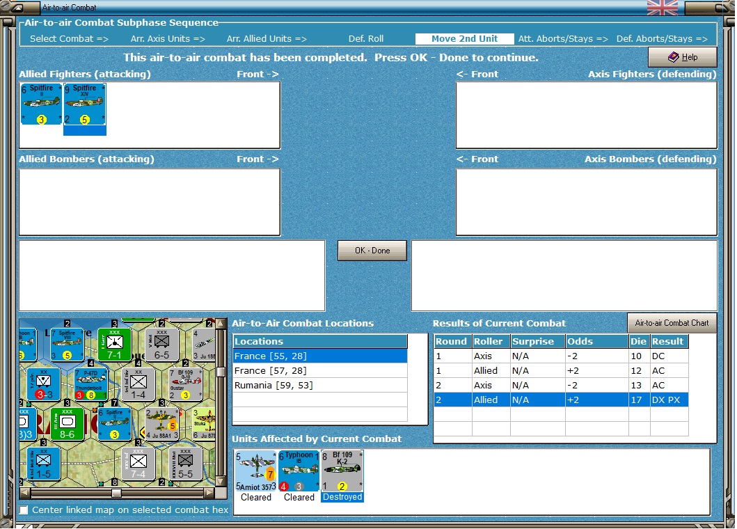
Task: Click the Spitfire VIII counter on map
Action: 67,345
